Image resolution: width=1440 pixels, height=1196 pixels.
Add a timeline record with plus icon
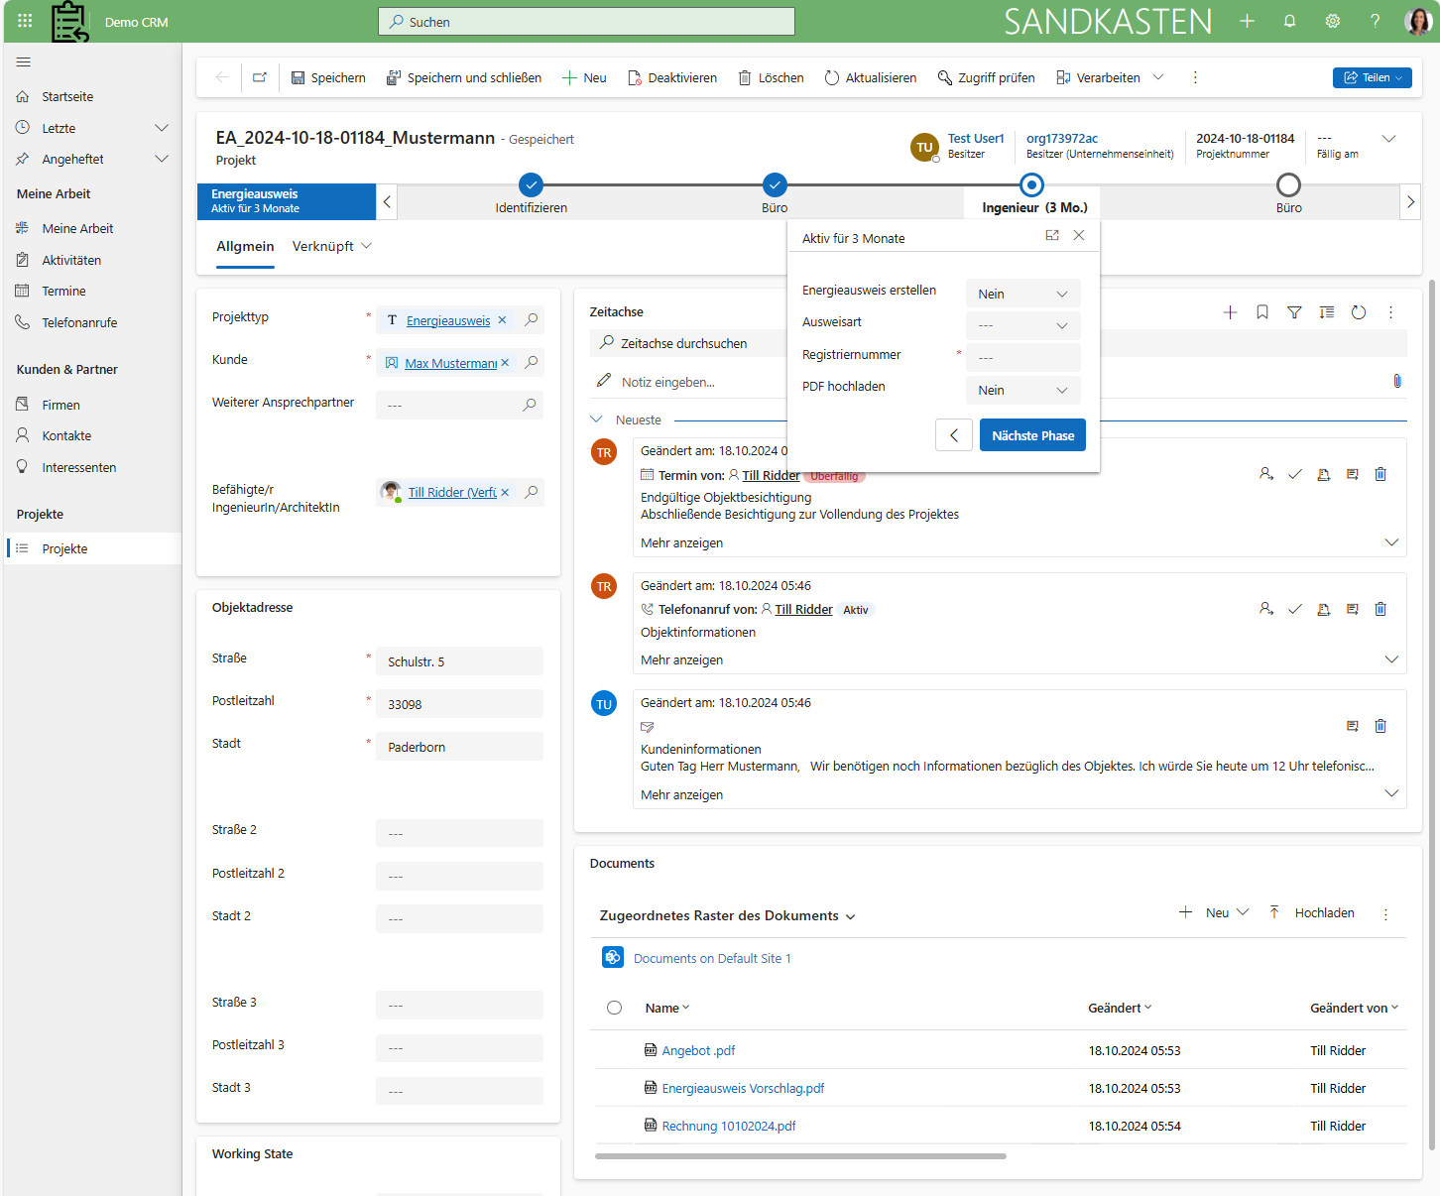click(x=1230, y=312)
